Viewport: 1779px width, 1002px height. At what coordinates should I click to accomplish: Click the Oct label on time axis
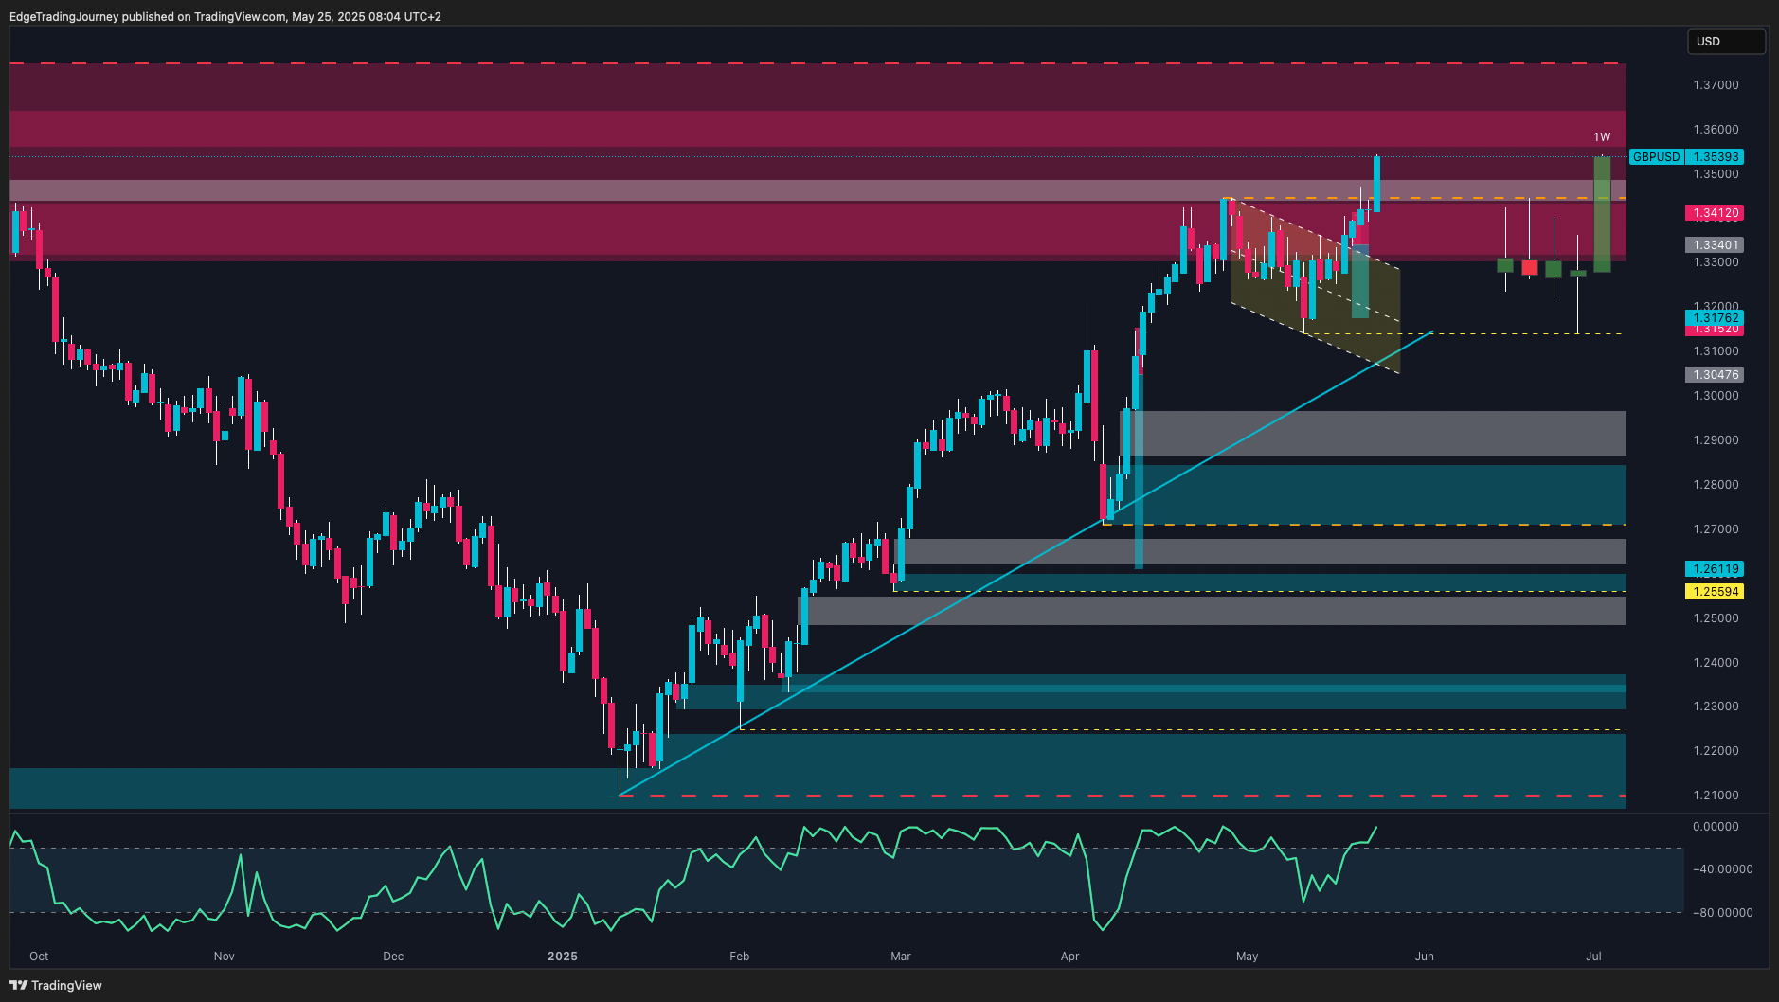[x=39, y=957]
